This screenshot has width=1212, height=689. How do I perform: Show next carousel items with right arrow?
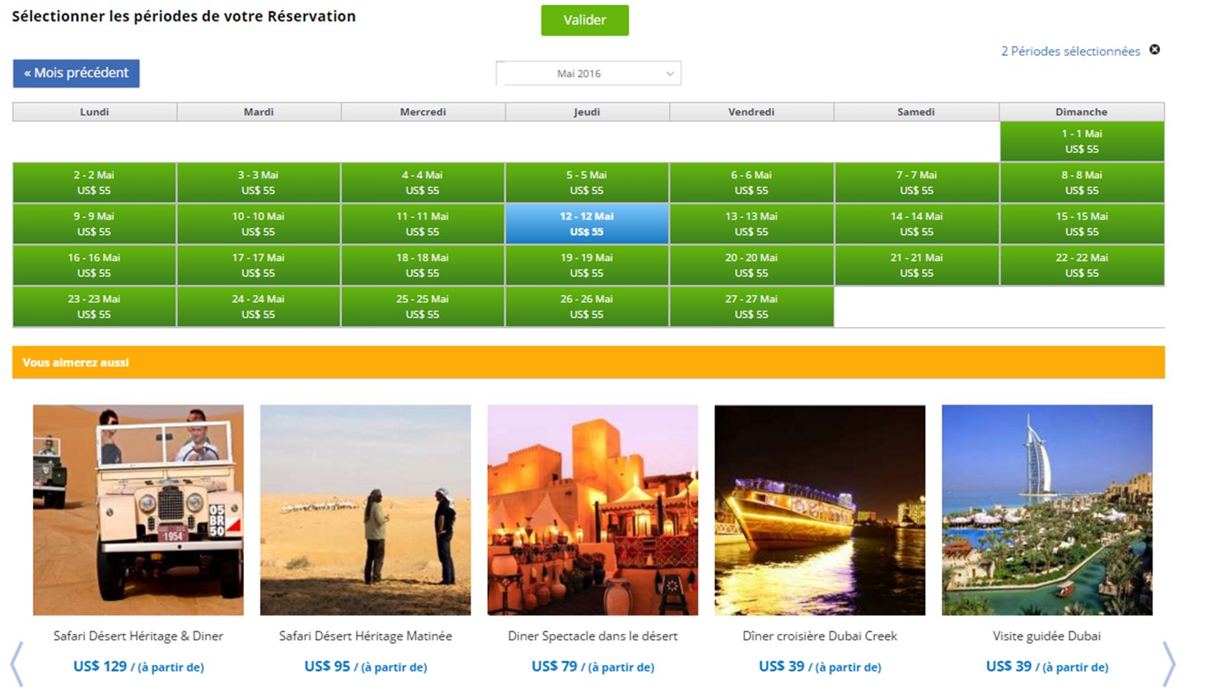point(1168,663)
